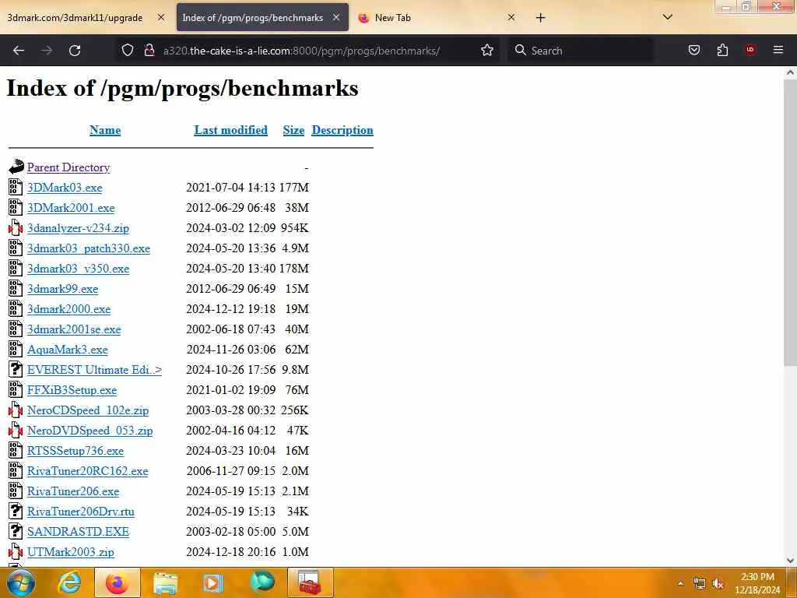797x598 pixels.
Task: Open the EVEREST Ultimate Edi..> link
Action: (x=94, y=370)
